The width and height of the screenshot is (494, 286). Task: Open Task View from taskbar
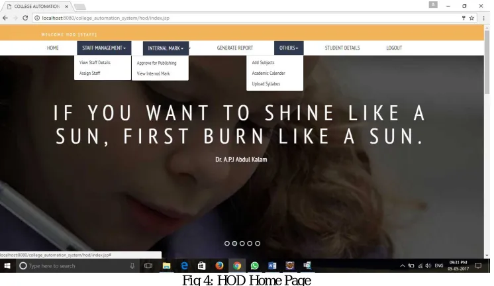click(148, 266)
